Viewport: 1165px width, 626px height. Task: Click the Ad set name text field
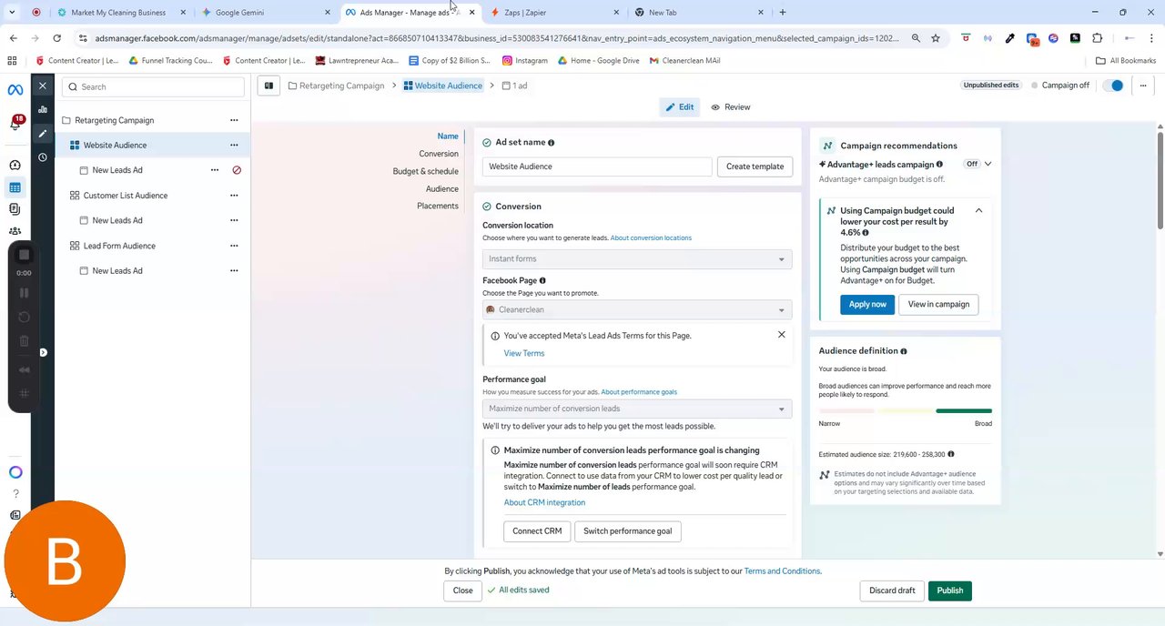click(x=597, y=167)
